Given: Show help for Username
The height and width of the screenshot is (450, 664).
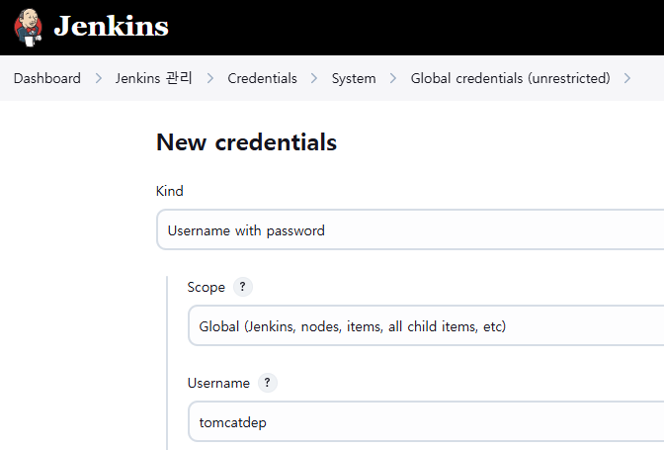Looking at the screenshot, I should 267,383.
